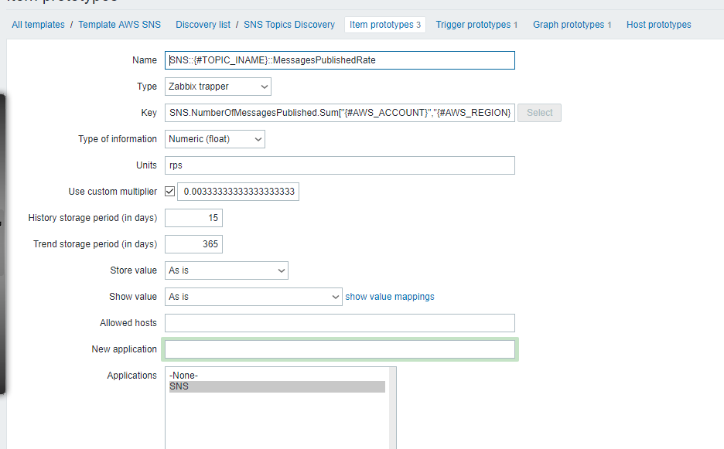Click the New application input field

point(340,349)
